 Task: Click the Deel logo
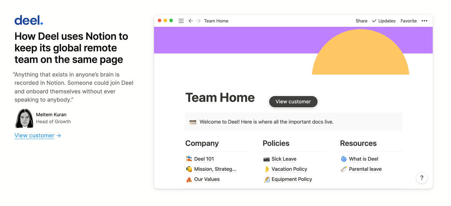(x=29, y=20)
